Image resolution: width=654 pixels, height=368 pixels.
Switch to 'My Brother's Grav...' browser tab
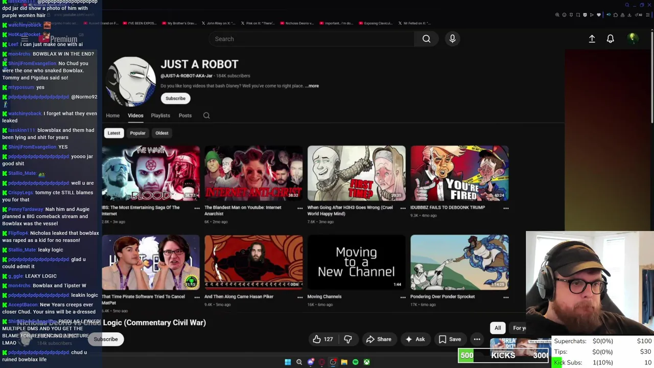[x=179, y=23]
